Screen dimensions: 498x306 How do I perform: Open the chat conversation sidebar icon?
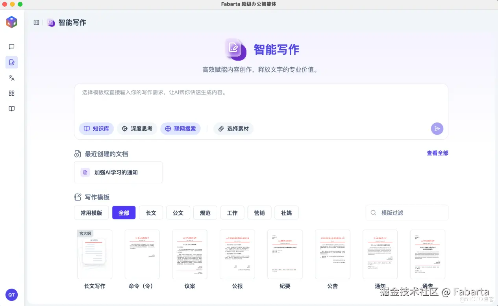click(11, 46)
